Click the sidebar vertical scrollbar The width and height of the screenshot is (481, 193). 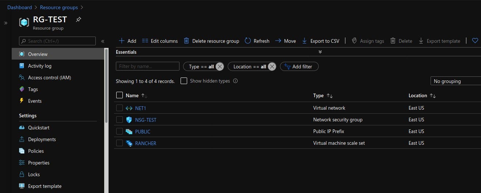pos(106,85)
